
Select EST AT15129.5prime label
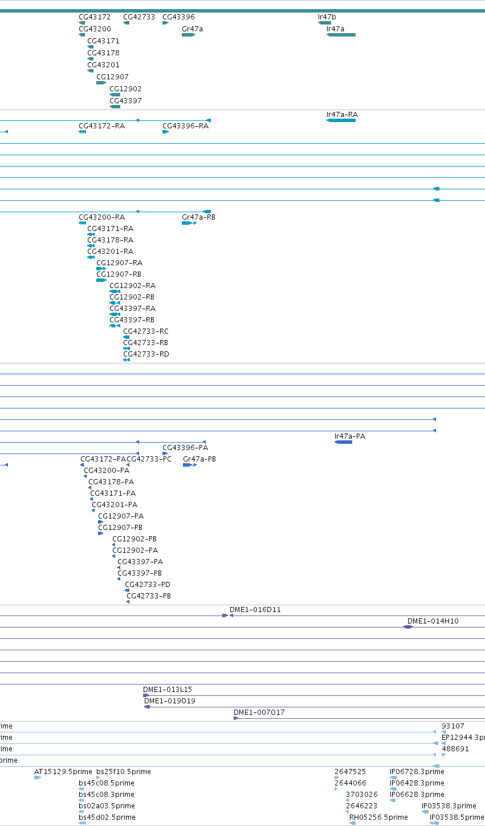[x=63, y=772]
